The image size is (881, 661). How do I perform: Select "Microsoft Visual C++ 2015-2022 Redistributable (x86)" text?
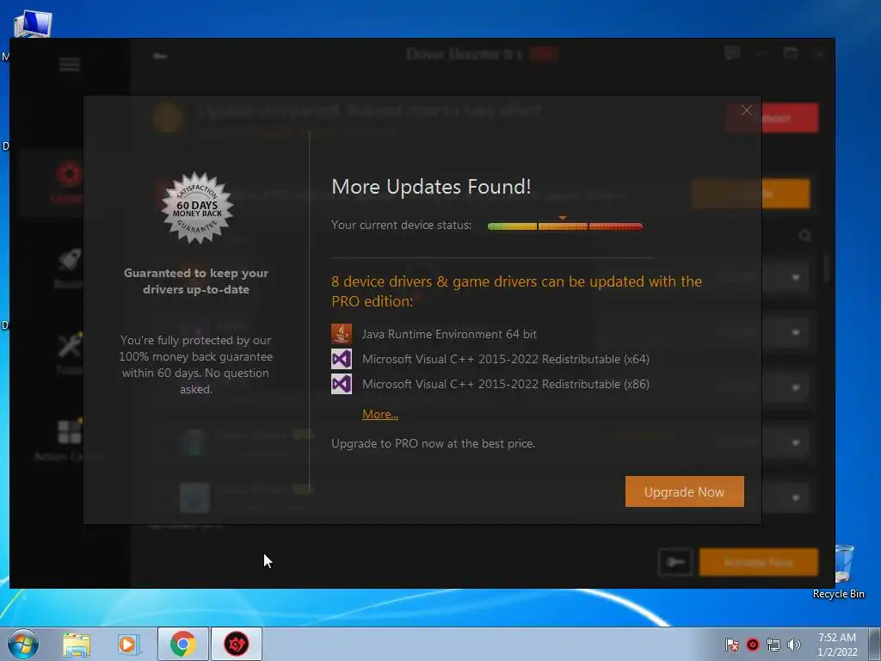(506, 385)
